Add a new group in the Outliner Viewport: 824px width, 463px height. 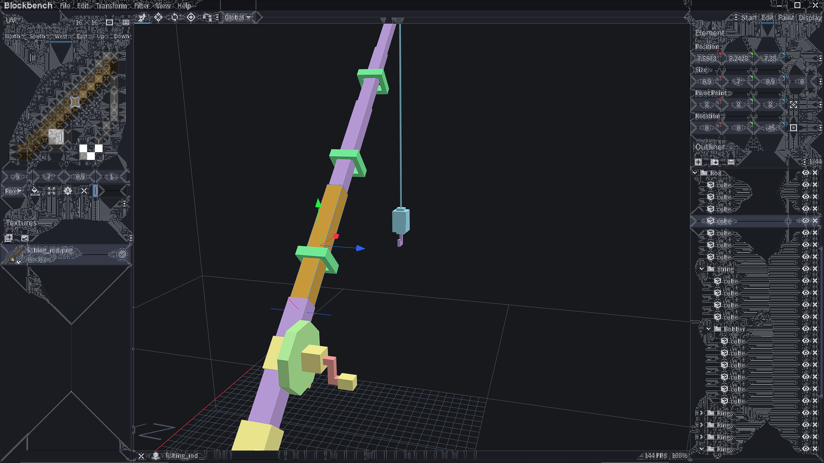point(714,162)
